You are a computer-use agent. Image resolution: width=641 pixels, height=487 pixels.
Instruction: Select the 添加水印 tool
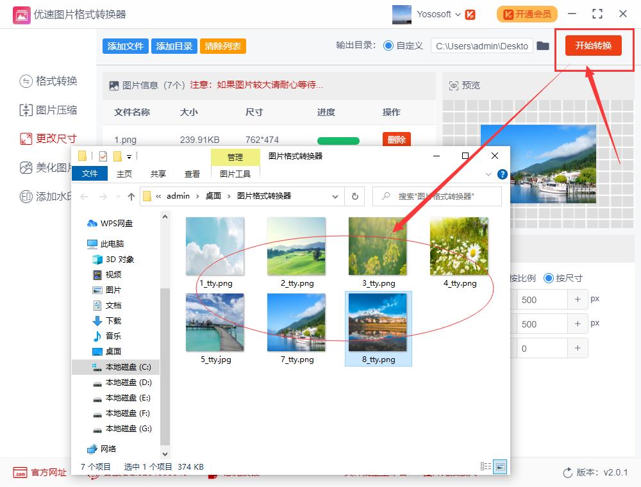pos(42,197)
